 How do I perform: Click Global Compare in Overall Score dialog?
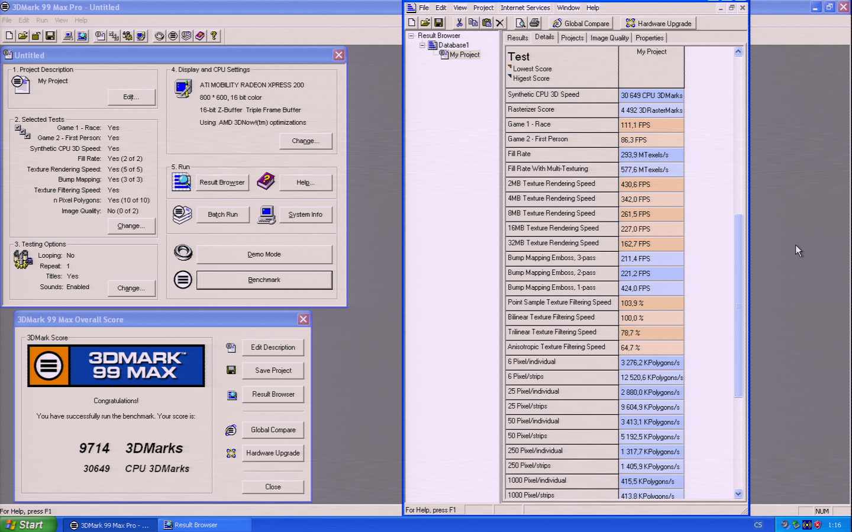[x=273, y=430]
